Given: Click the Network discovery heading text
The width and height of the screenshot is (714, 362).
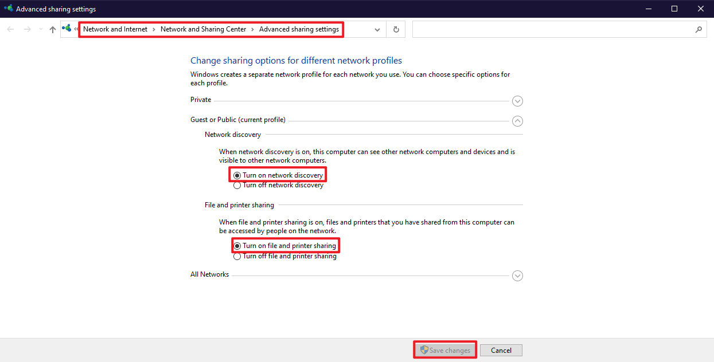Looking at the screenshot, I should click(x=233, y=135).
